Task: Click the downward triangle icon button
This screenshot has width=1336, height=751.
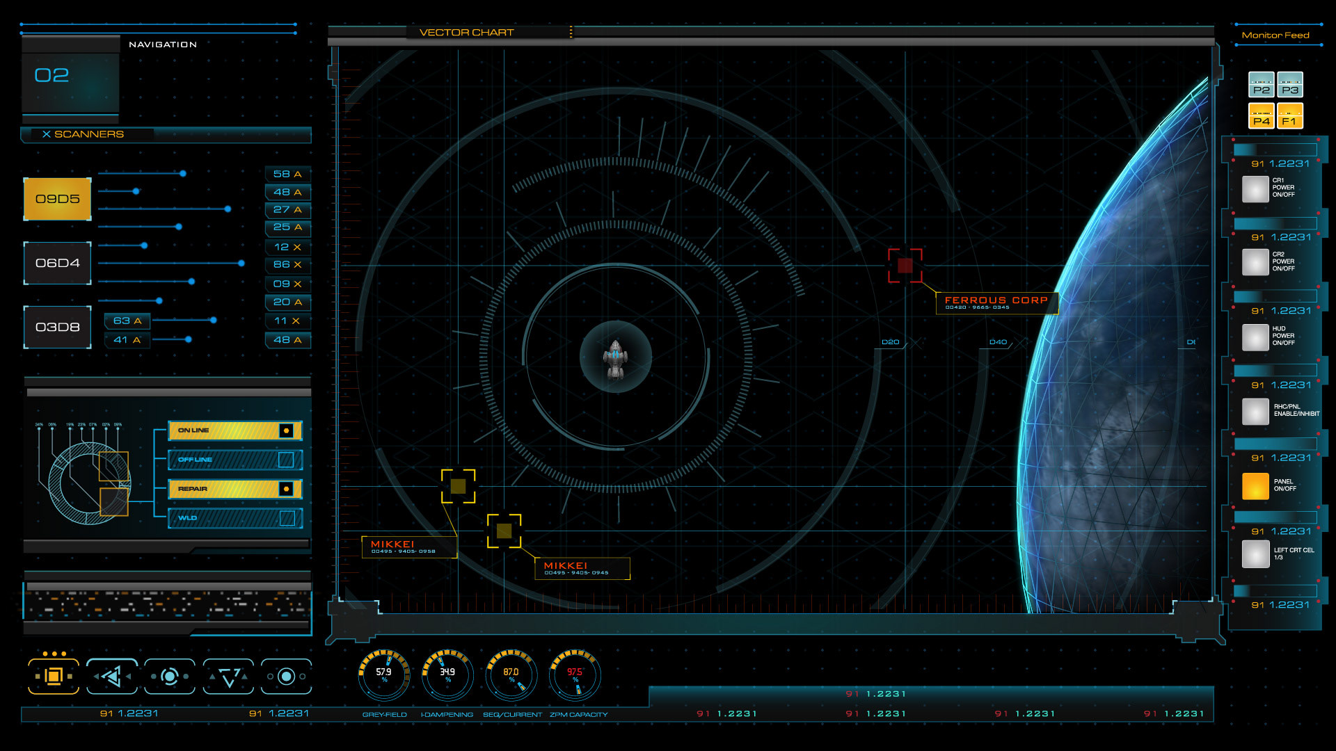Action: [228, 676]
